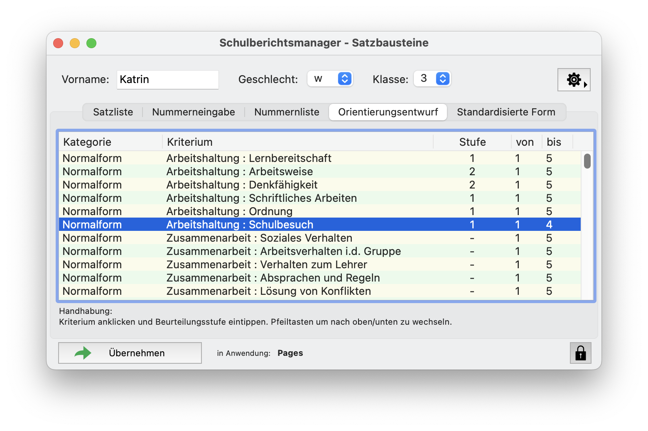
Task: Click the Kategorie column header
Action: coord(87,142)
